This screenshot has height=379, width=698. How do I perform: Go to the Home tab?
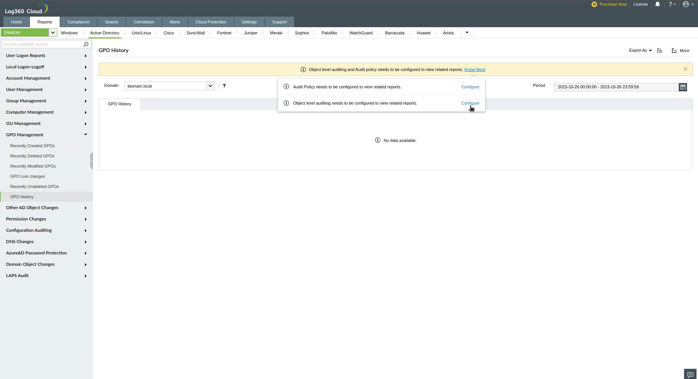point(17,22)
